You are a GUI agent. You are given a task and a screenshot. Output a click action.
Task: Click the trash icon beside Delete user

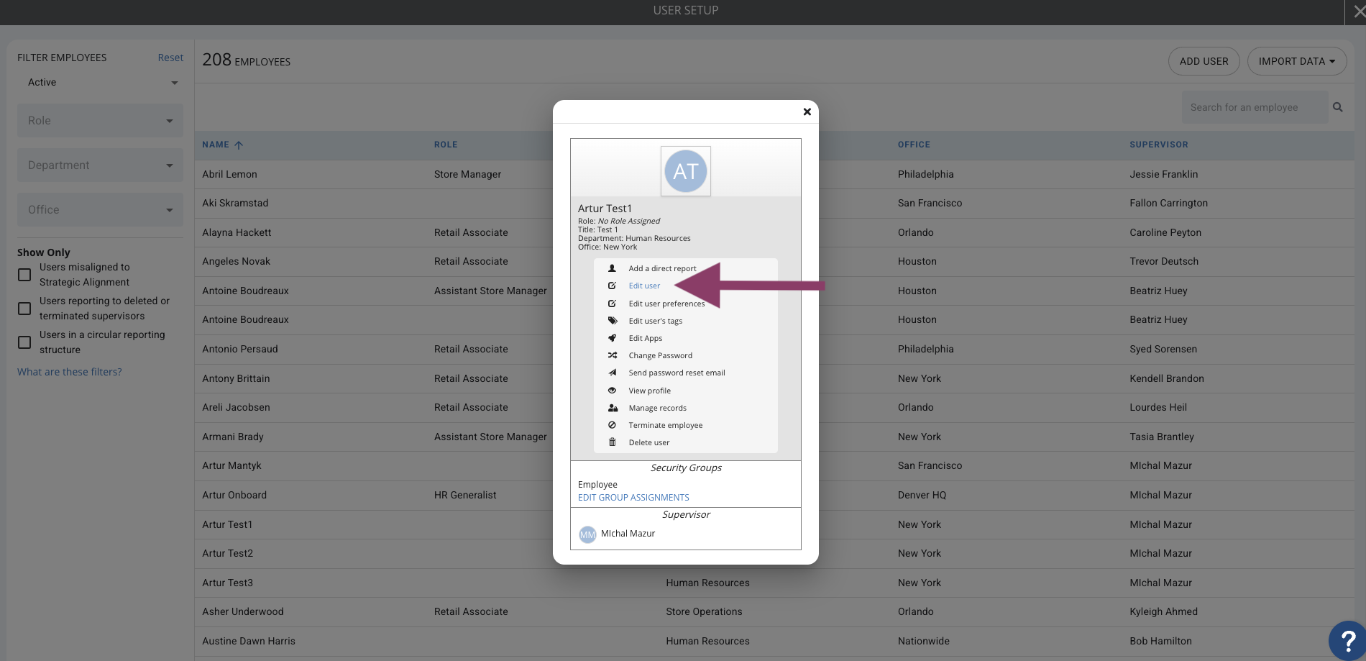point(613,442)
